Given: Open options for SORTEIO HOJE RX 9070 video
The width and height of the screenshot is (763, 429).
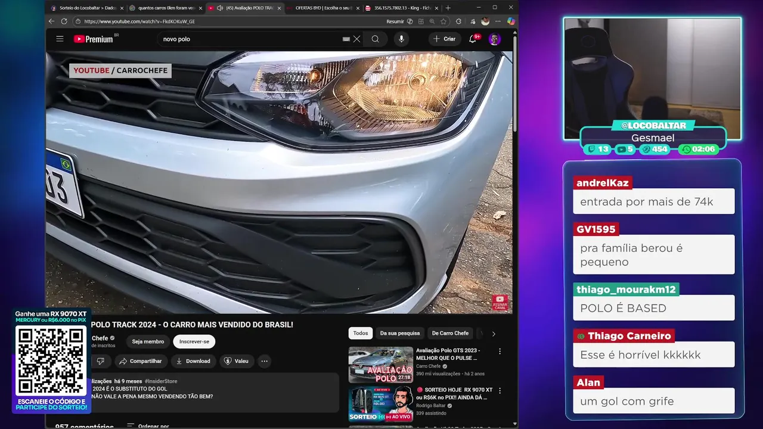Looking at the screenshot, I should pos(500,391).
